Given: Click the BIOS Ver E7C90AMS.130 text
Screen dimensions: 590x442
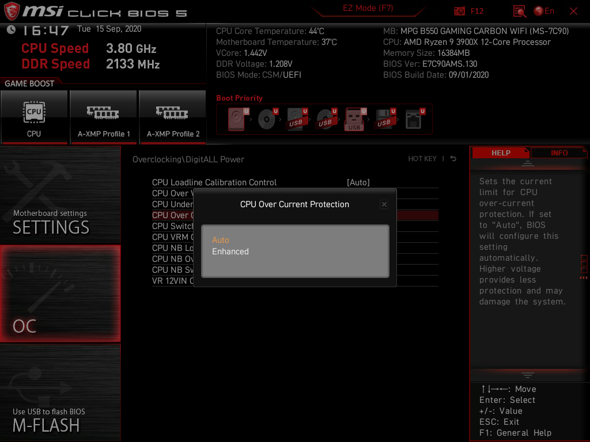Looking at the screenshot, I should tap(430, 64).
